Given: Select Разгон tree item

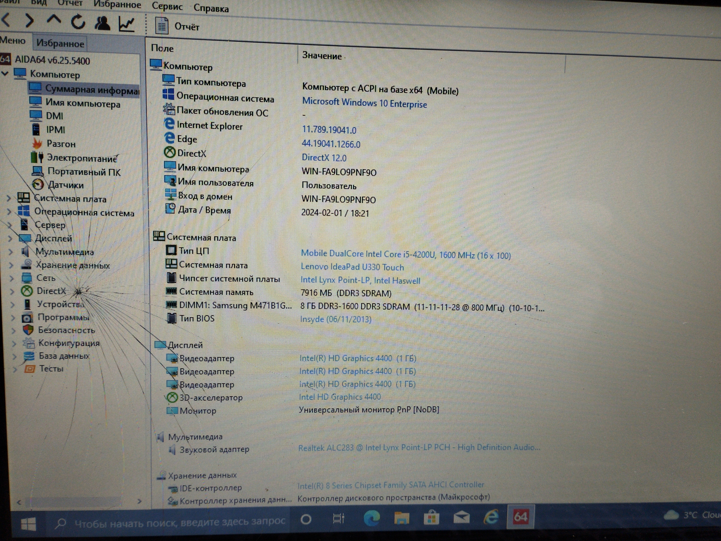Looking at the screenshot, I should coord(54,144).
